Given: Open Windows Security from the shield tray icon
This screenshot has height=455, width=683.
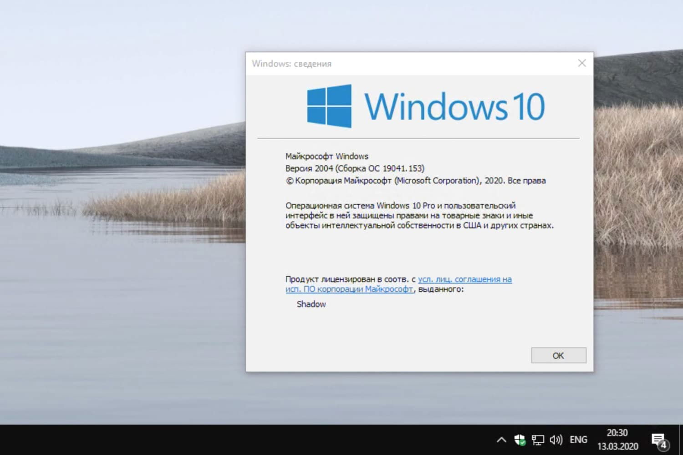Looking at the screenshot, I should click(x=520, y=439).
